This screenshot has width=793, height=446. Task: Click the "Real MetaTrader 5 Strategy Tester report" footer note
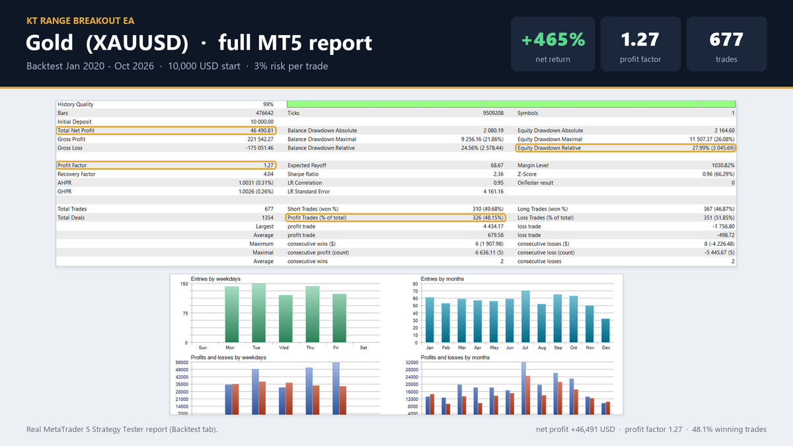122,429
